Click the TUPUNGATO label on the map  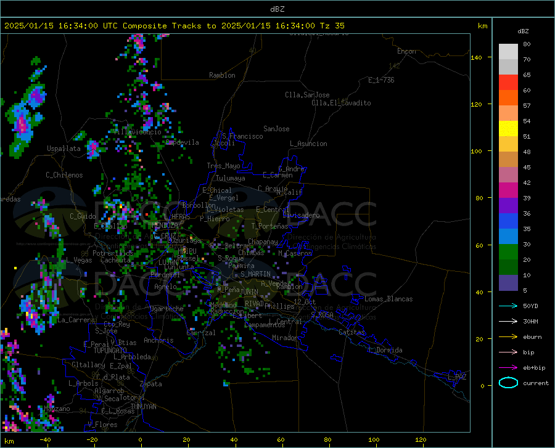tap(110, 351)
